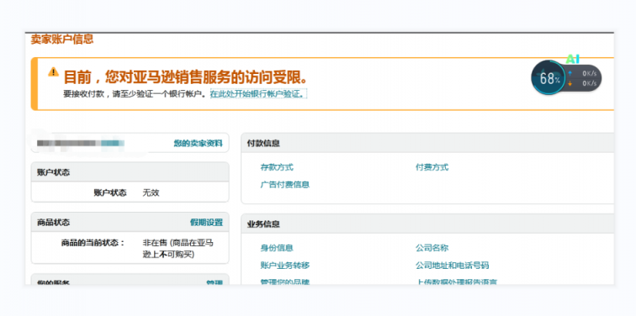Click the 业务信息 section header

(x=427, y=224)
